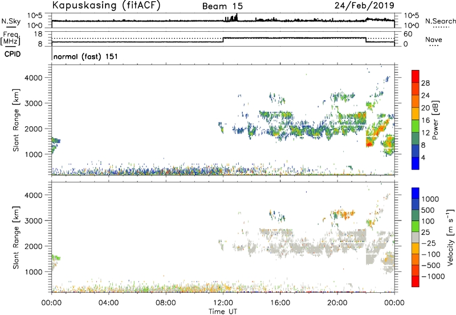The width and height of the screenshot is (456, 315).
Task: Click the "Freq. [MHz]" axis label
Action: [10, 39]
